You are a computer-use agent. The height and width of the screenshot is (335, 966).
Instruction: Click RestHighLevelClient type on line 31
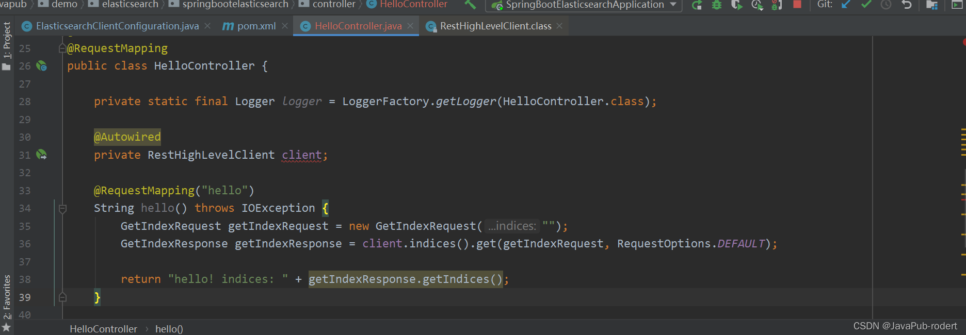[211, 155]
